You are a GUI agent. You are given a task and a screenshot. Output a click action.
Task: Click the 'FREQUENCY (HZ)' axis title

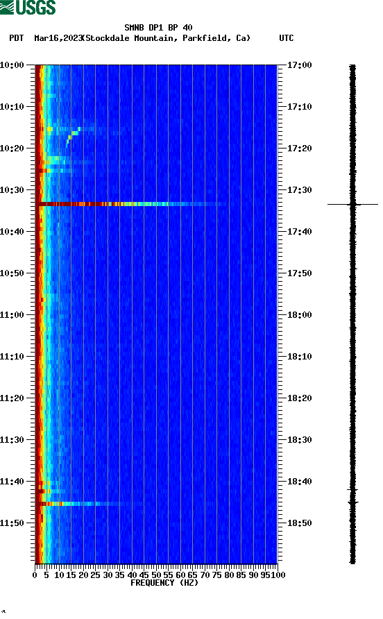164,583
